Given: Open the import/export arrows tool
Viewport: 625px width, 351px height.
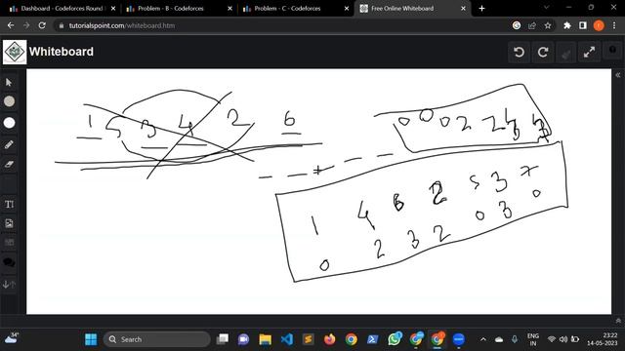Looking at the screenshot, I should 9,284.
